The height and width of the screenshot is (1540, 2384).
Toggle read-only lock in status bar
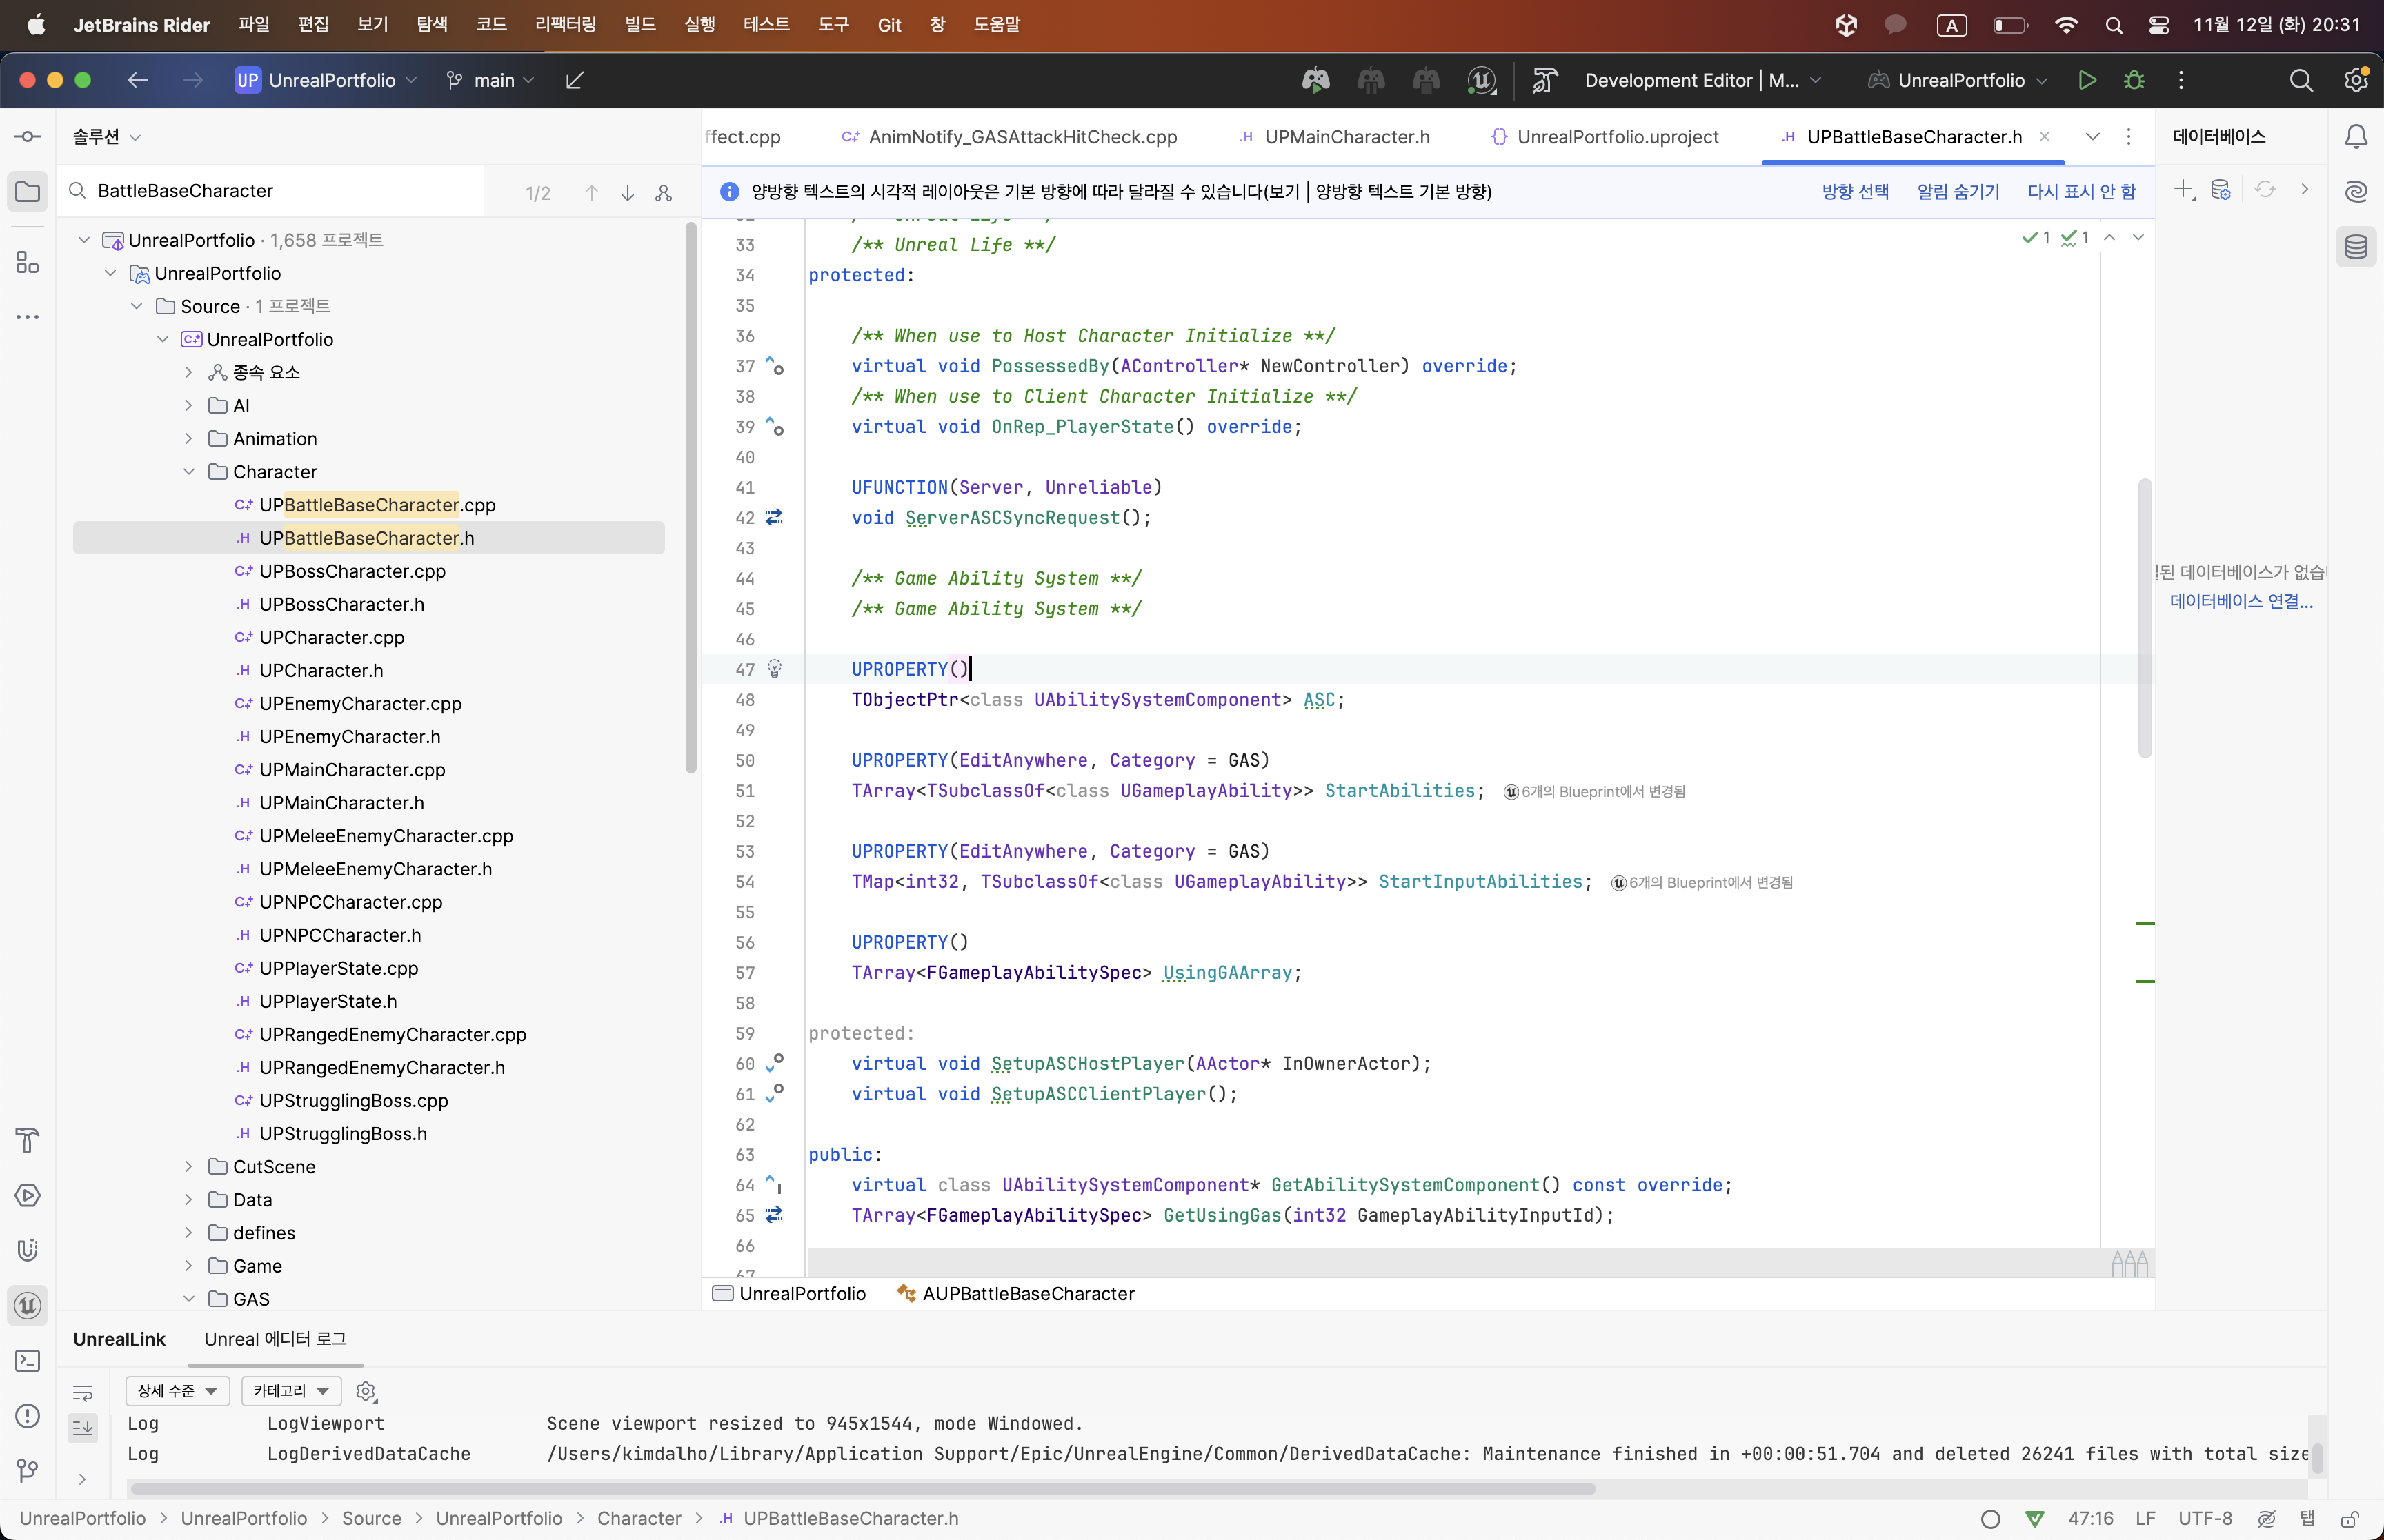[x=2350, y=1518]
